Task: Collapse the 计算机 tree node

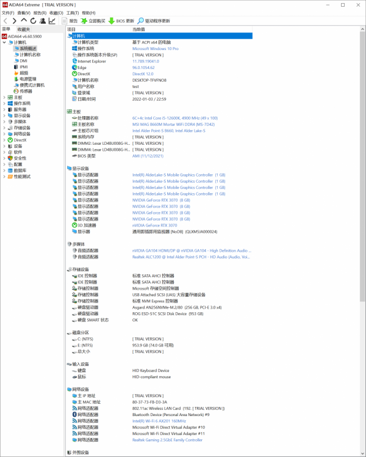Action: pyautogui.click(x=4, y=43)
